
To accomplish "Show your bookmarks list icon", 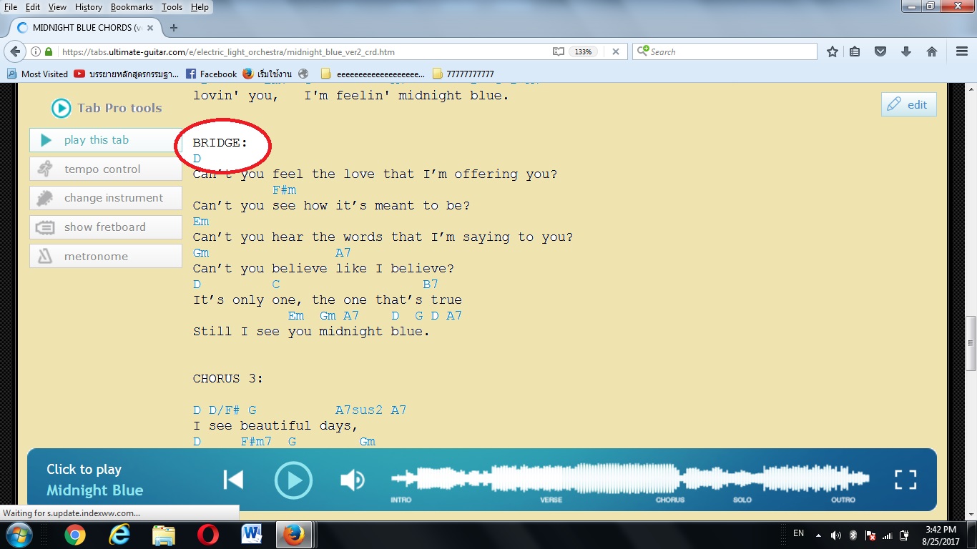I will 855,51.
